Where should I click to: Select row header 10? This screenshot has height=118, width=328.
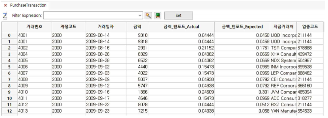point(9,98)
